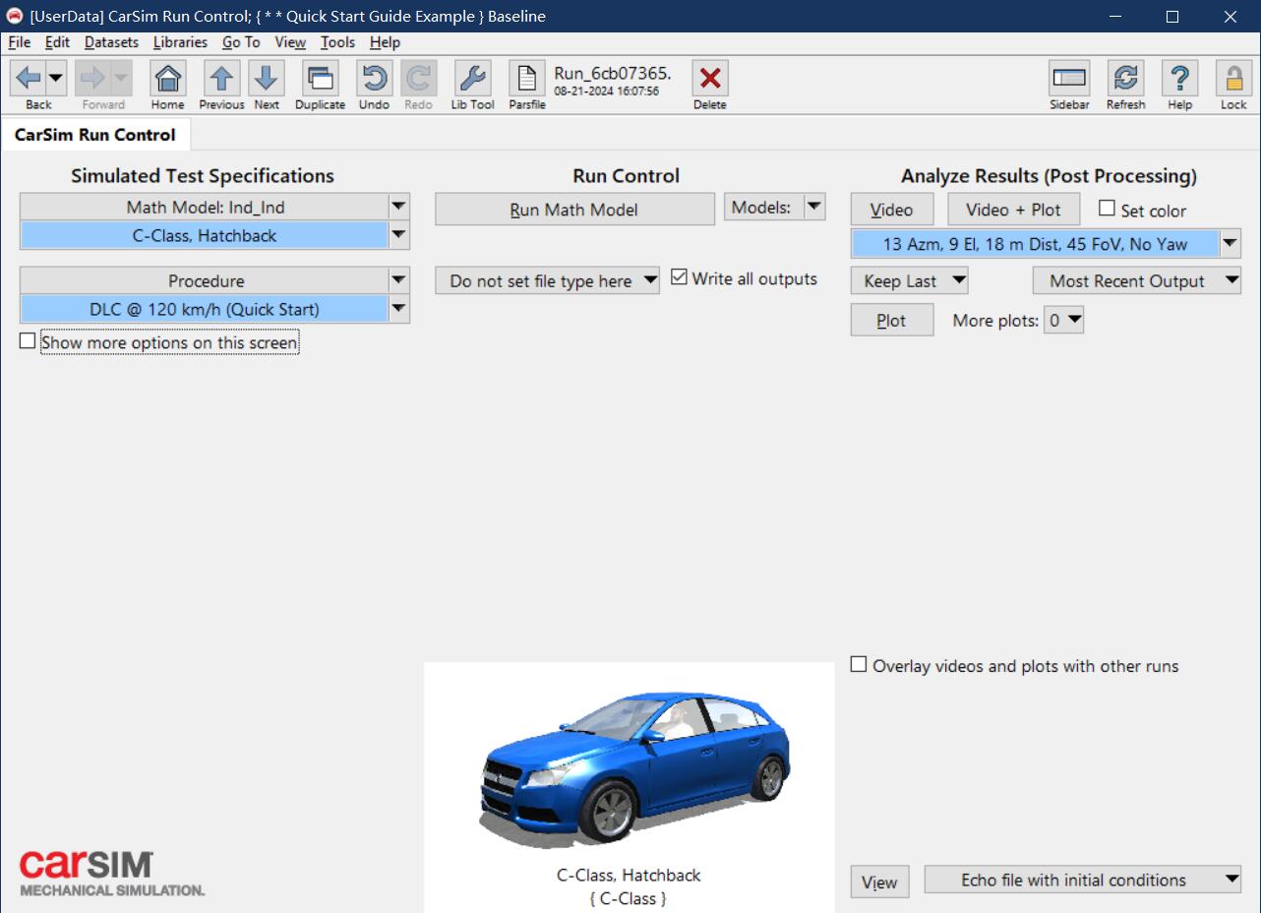
Task: Open the Edit menu
Action: coord(57,42)
